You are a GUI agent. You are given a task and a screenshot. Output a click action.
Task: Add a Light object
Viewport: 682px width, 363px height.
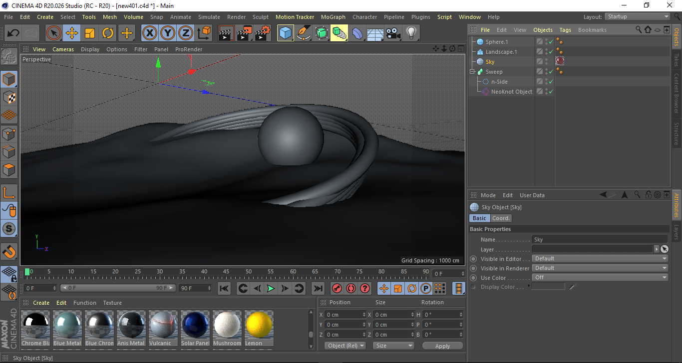click(411, 33)
